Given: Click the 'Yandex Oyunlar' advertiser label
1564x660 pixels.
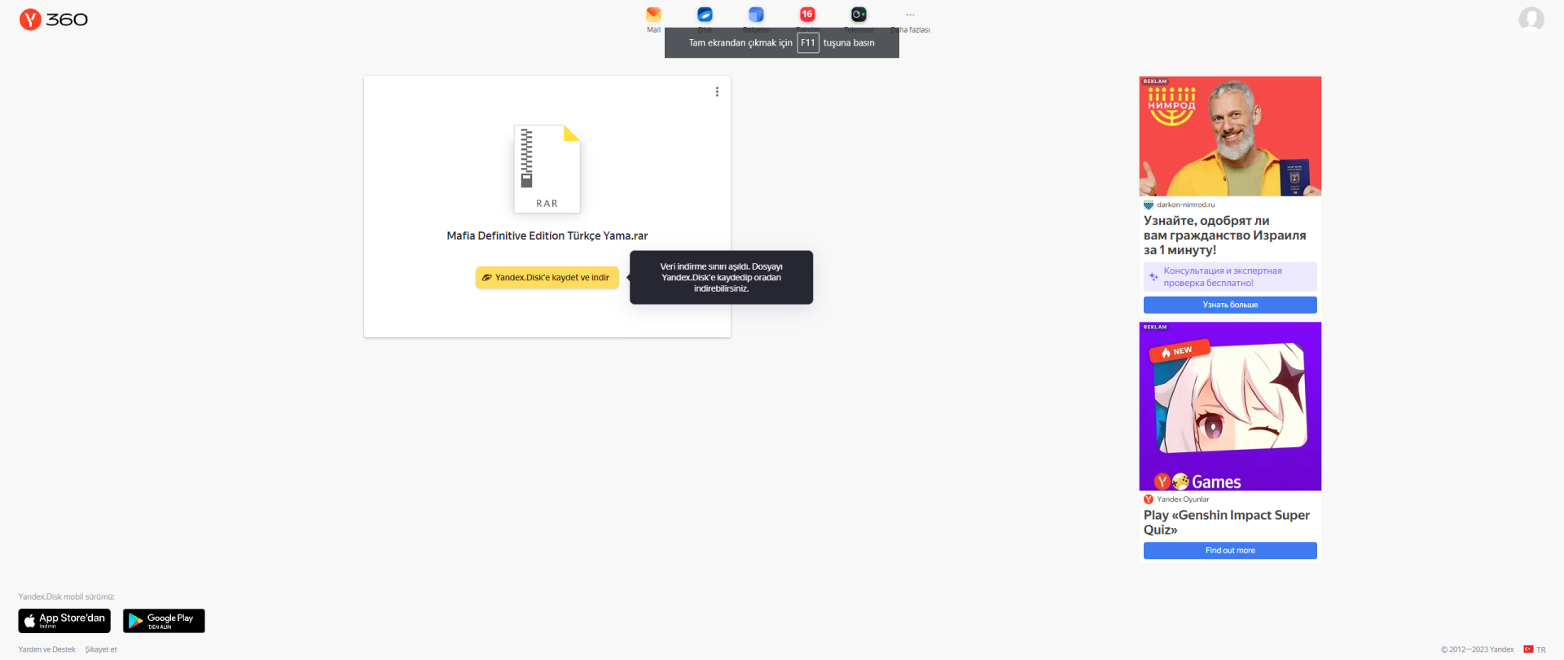Looking at the screenshot, I should coord(1183,499).
